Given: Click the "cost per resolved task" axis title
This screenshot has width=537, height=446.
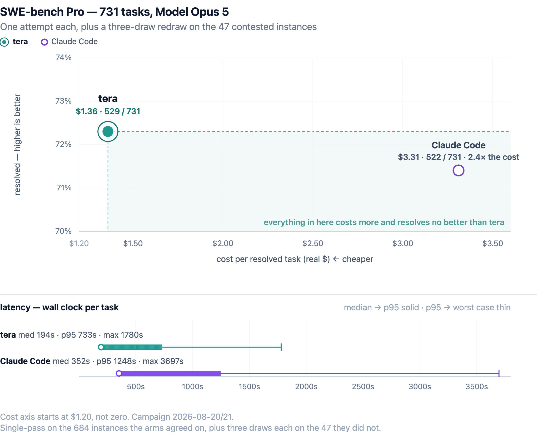Looking at the screenshot, I should click(295, 259).
